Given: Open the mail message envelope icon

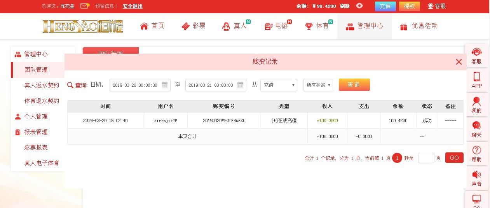Looking at the screenshot, I should (x=84, y=6).
